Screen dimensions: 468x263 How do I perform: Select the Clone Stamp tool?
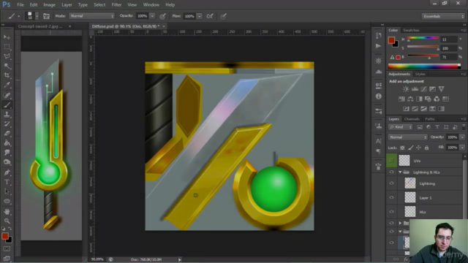coord(7,114)
